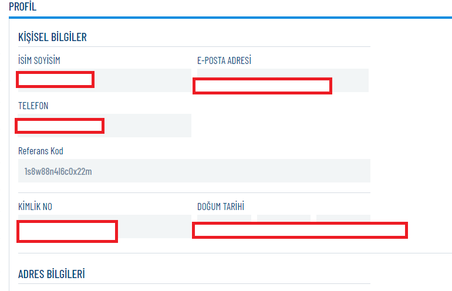
Task: Select the Referans Kod field with 1s8w88n4l6c0x22m
Action: point(194,171)
